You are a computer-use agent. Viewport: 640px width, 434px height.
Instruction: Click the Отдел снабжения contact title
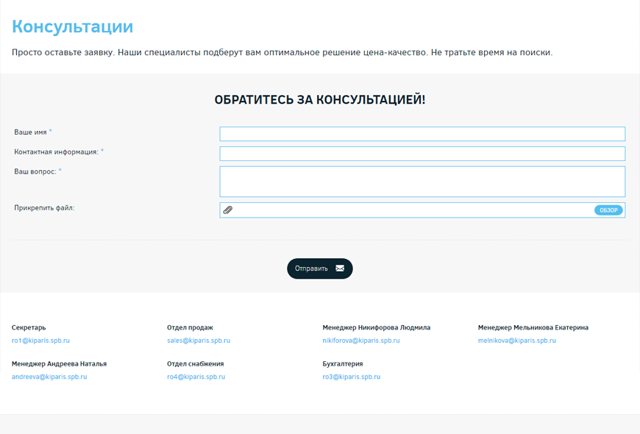pyautogui.click(x=195, y=364)
